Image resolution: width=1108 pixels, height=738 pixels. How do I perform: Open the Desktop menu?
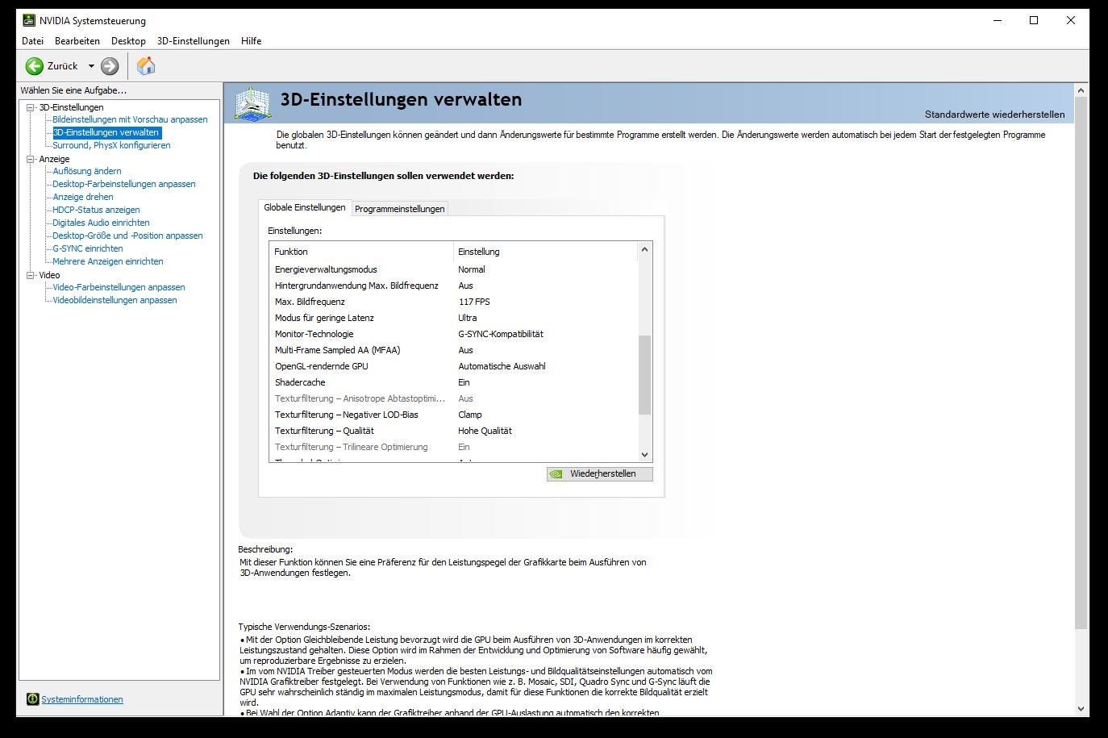point(128,41)
